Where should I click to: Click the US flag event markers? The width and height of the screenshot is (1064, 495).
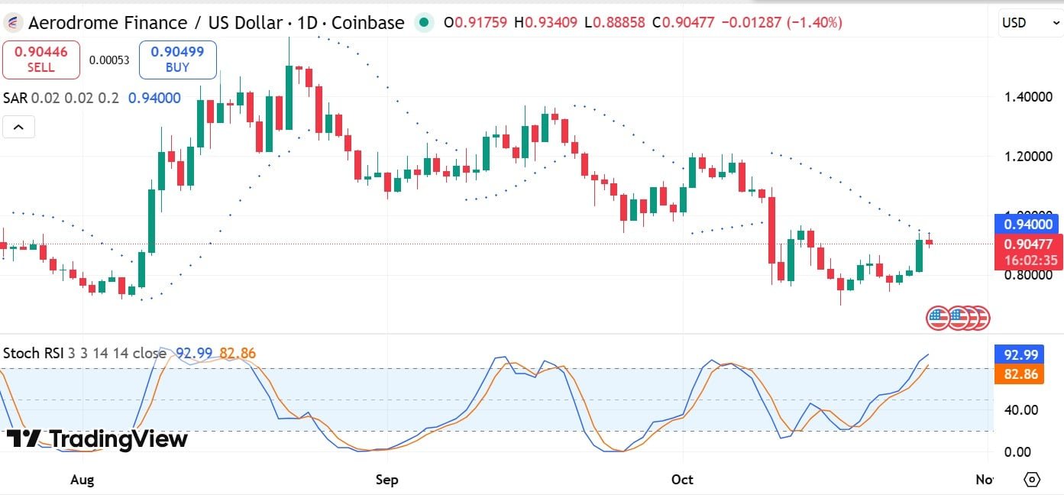point(958,317)
